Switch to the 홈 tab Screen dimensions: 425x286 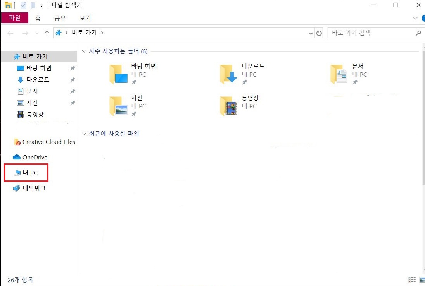(38, 18)
